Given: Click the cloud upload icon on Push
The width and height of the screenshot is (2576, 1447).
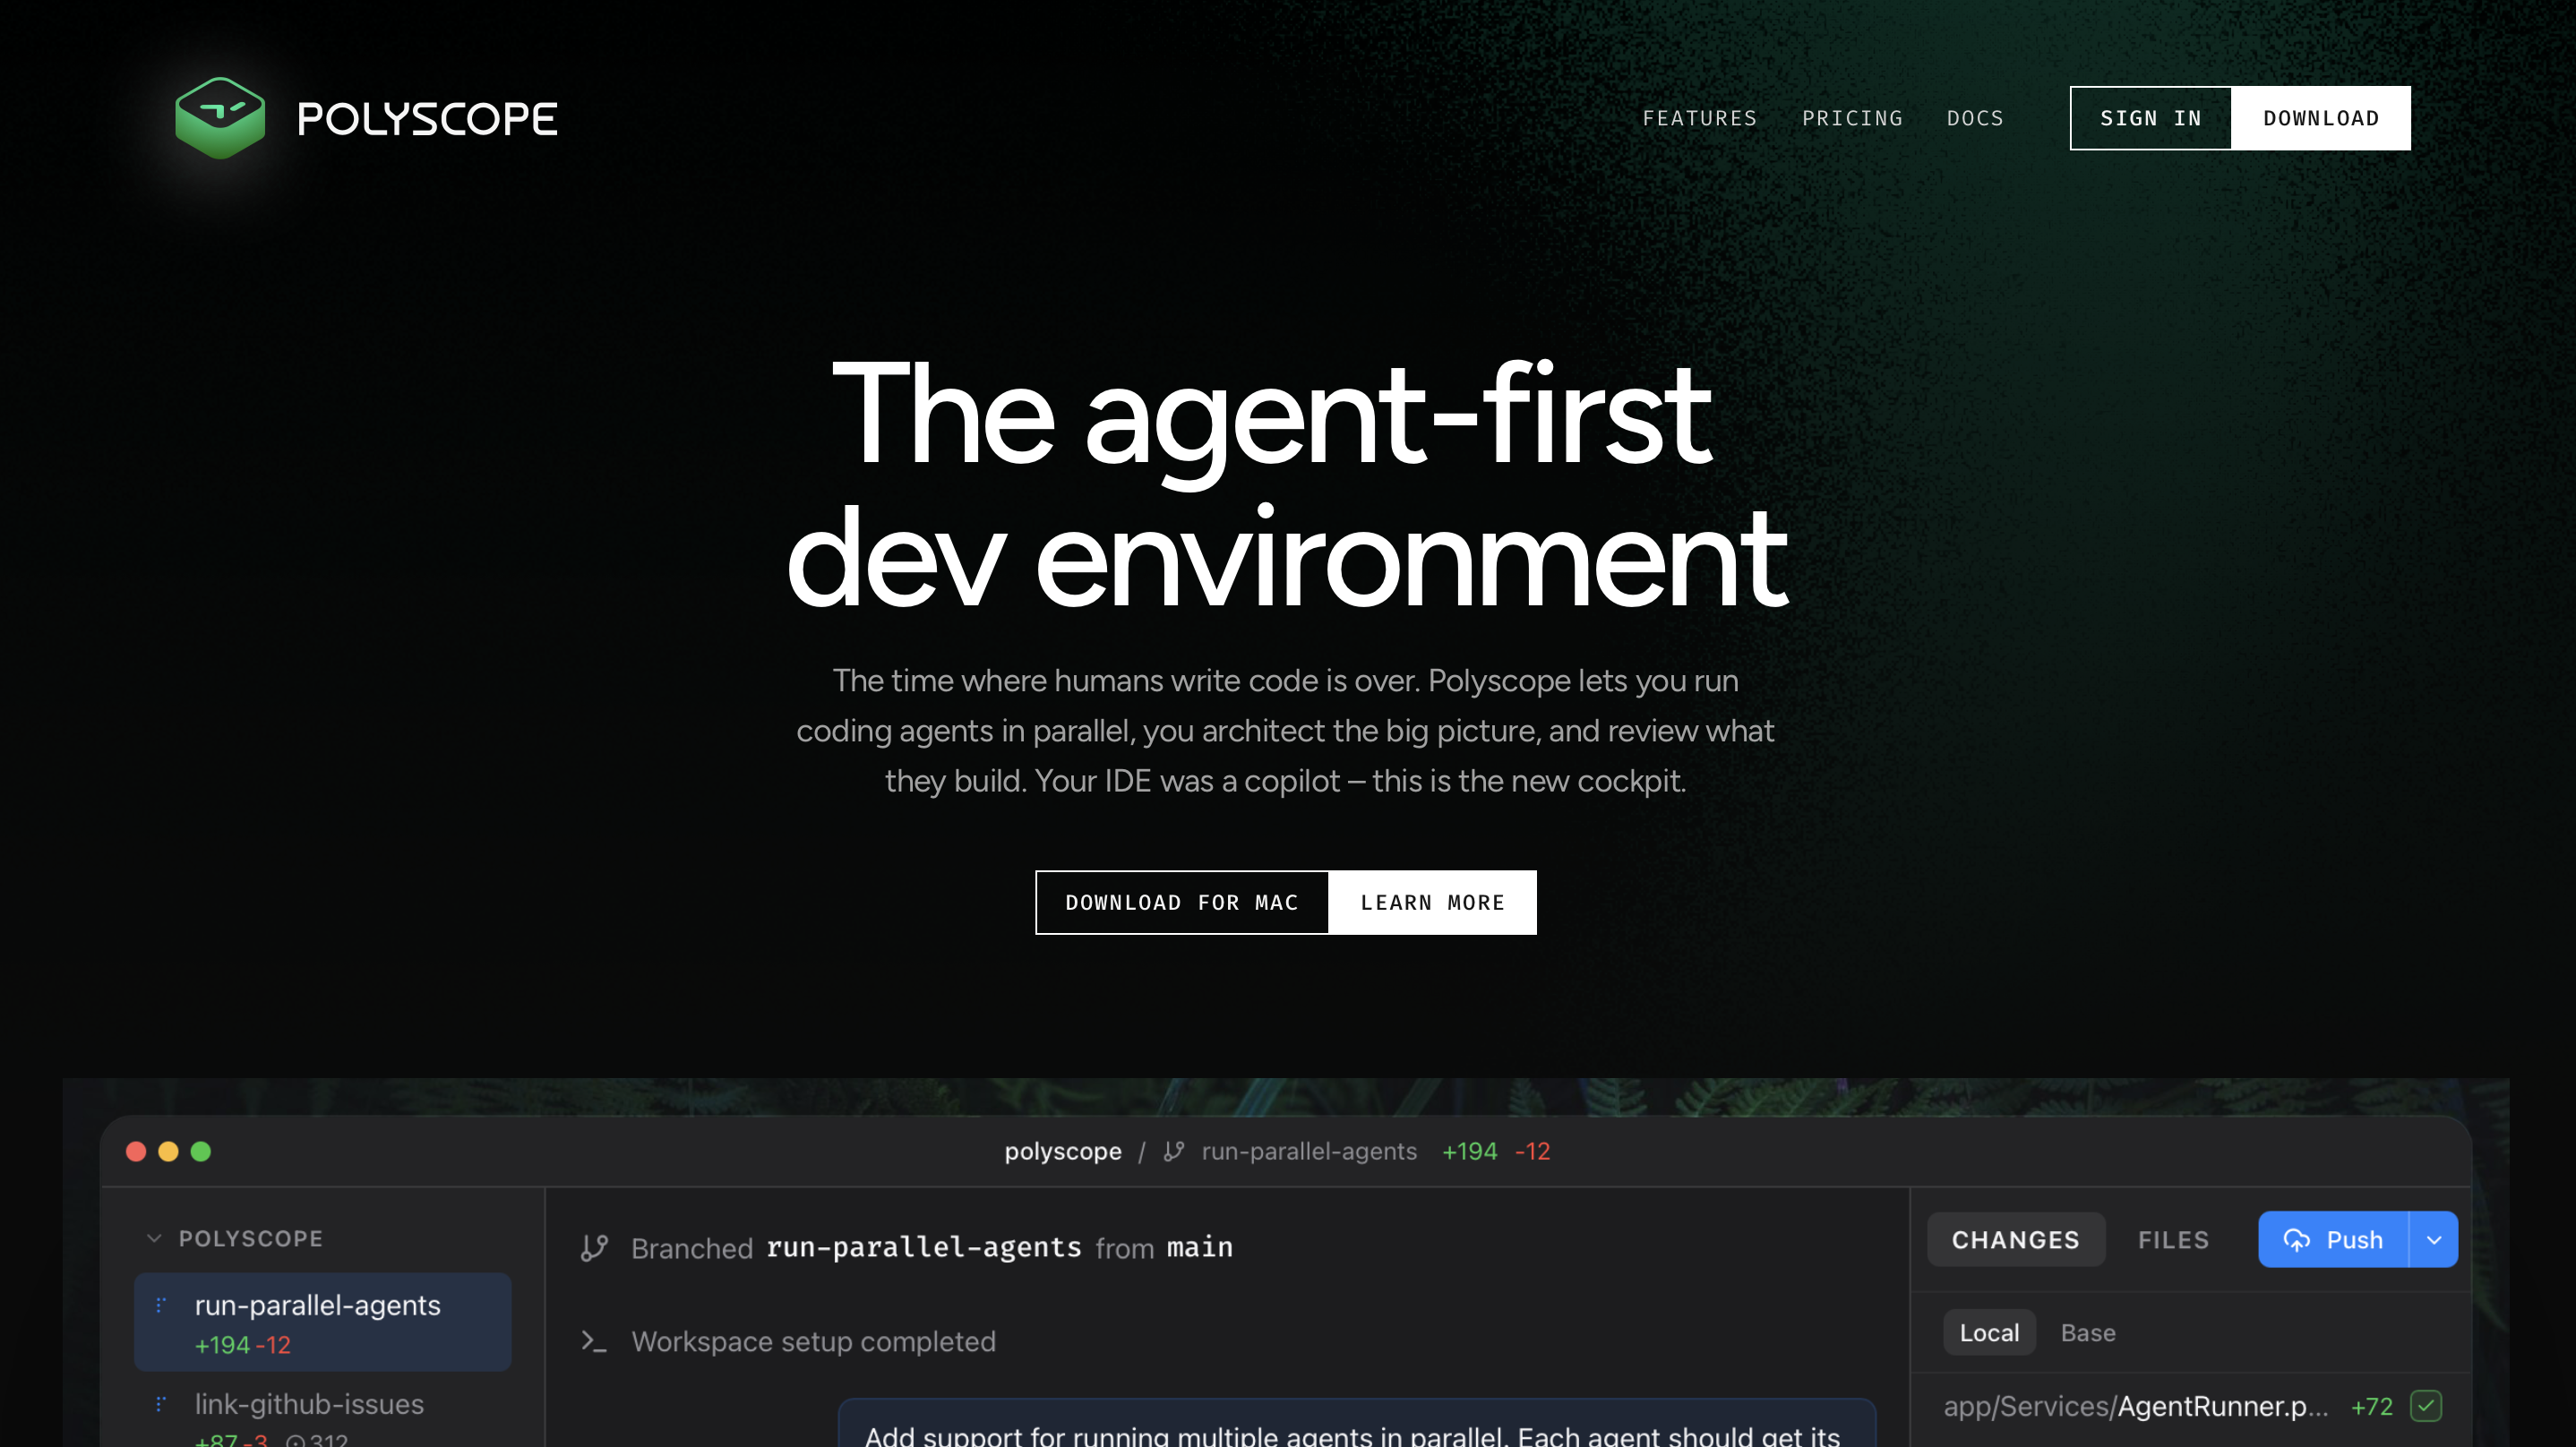Looking at the screenshot, I should 2297,1240.
